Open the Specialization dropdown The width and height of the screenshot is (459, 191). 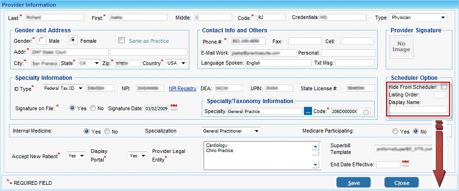tap(231, 131)
